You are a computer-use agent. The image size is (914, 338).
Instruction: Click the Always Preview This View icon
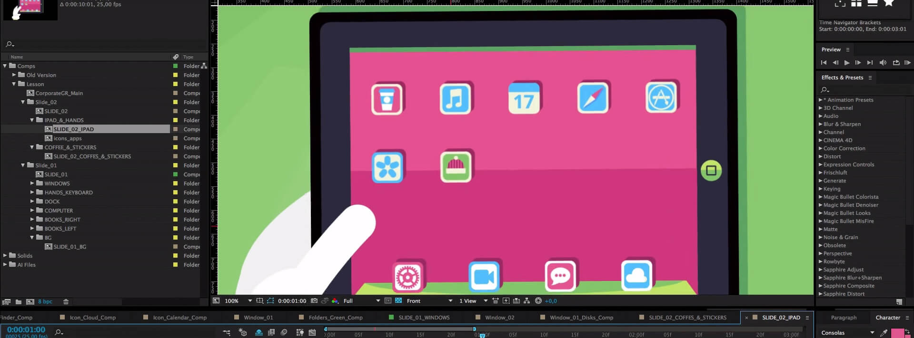point(216,301)
